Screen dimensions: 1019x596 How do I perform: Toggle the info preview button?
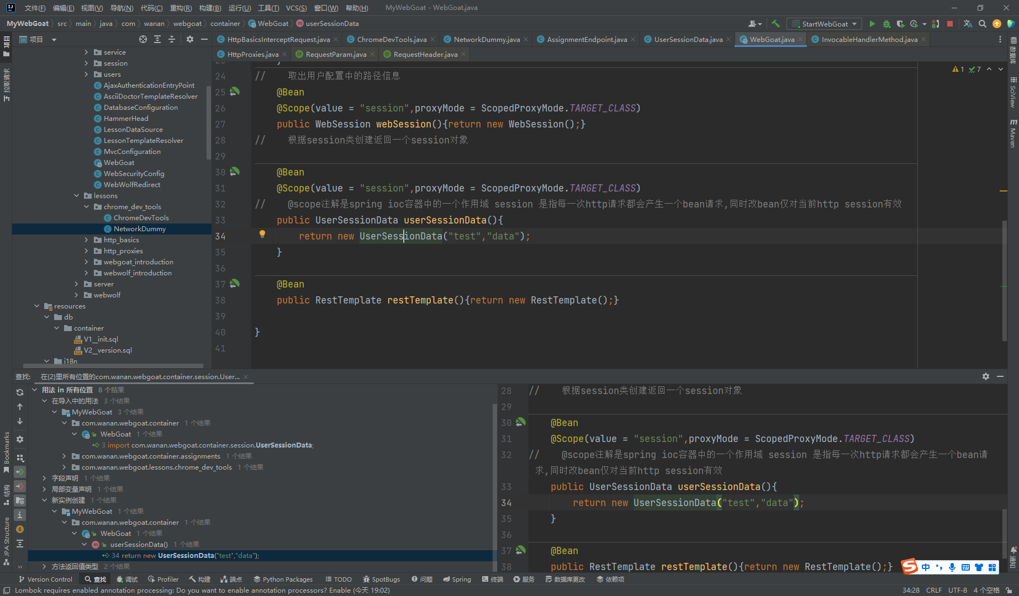click(20, 515)
